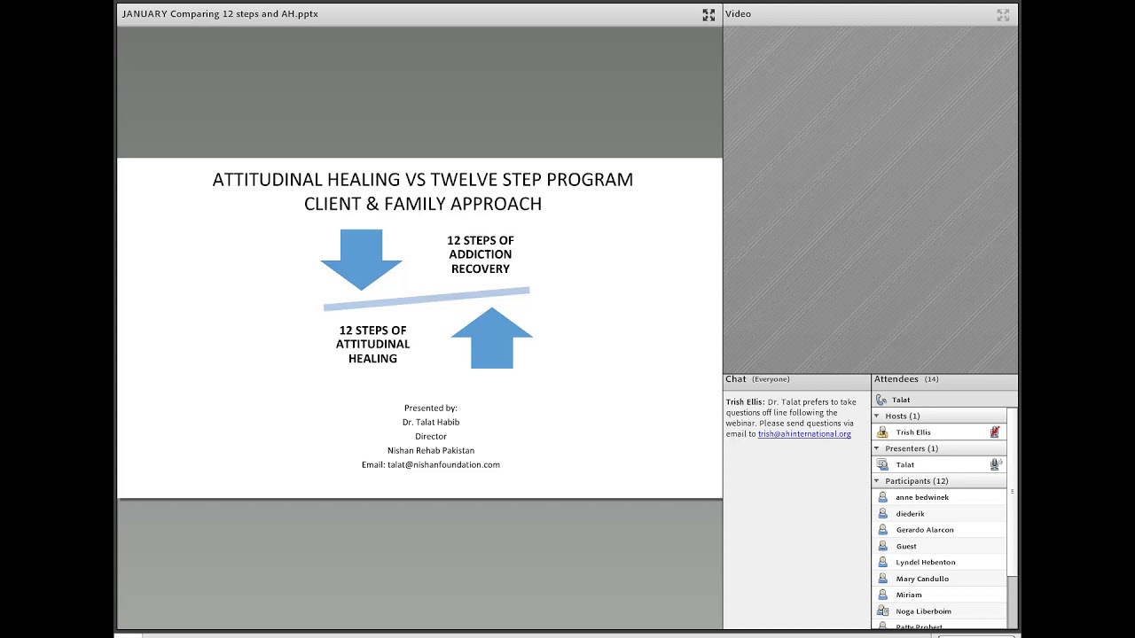Collapse the Participants (12) group
Image resolution: width=1135 pixels, height=638 pixels.
(877, 481)
